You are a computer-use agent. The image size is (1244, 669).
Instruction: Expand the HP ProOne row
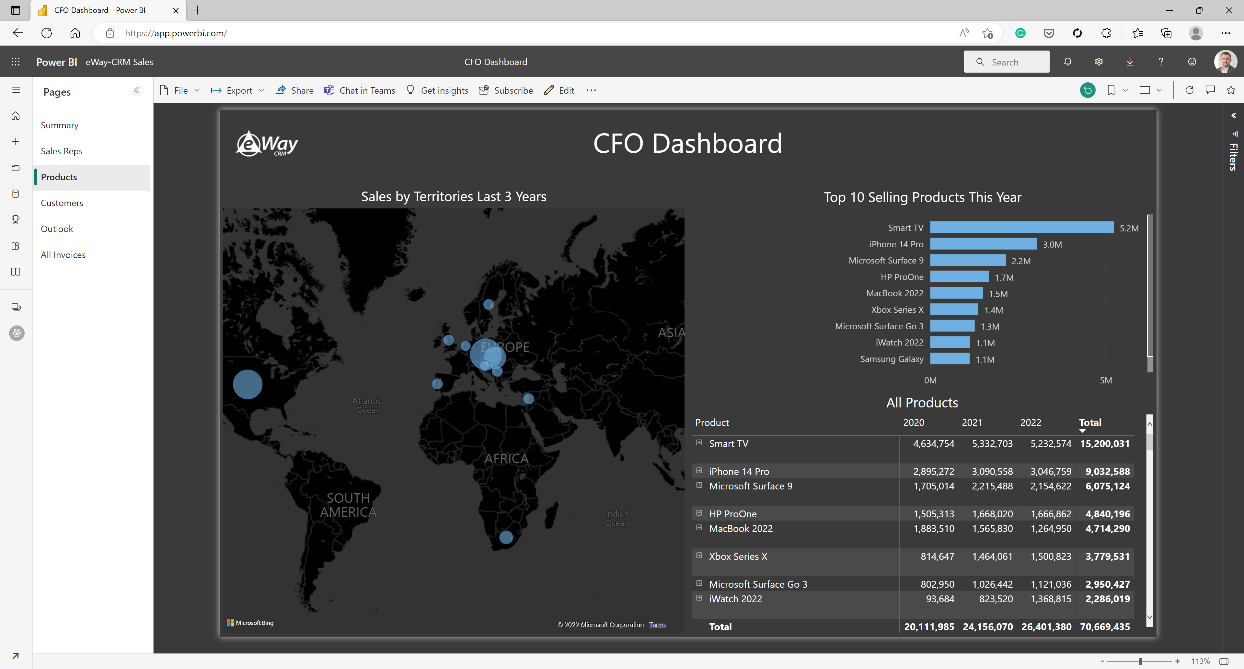pos(699,513)
